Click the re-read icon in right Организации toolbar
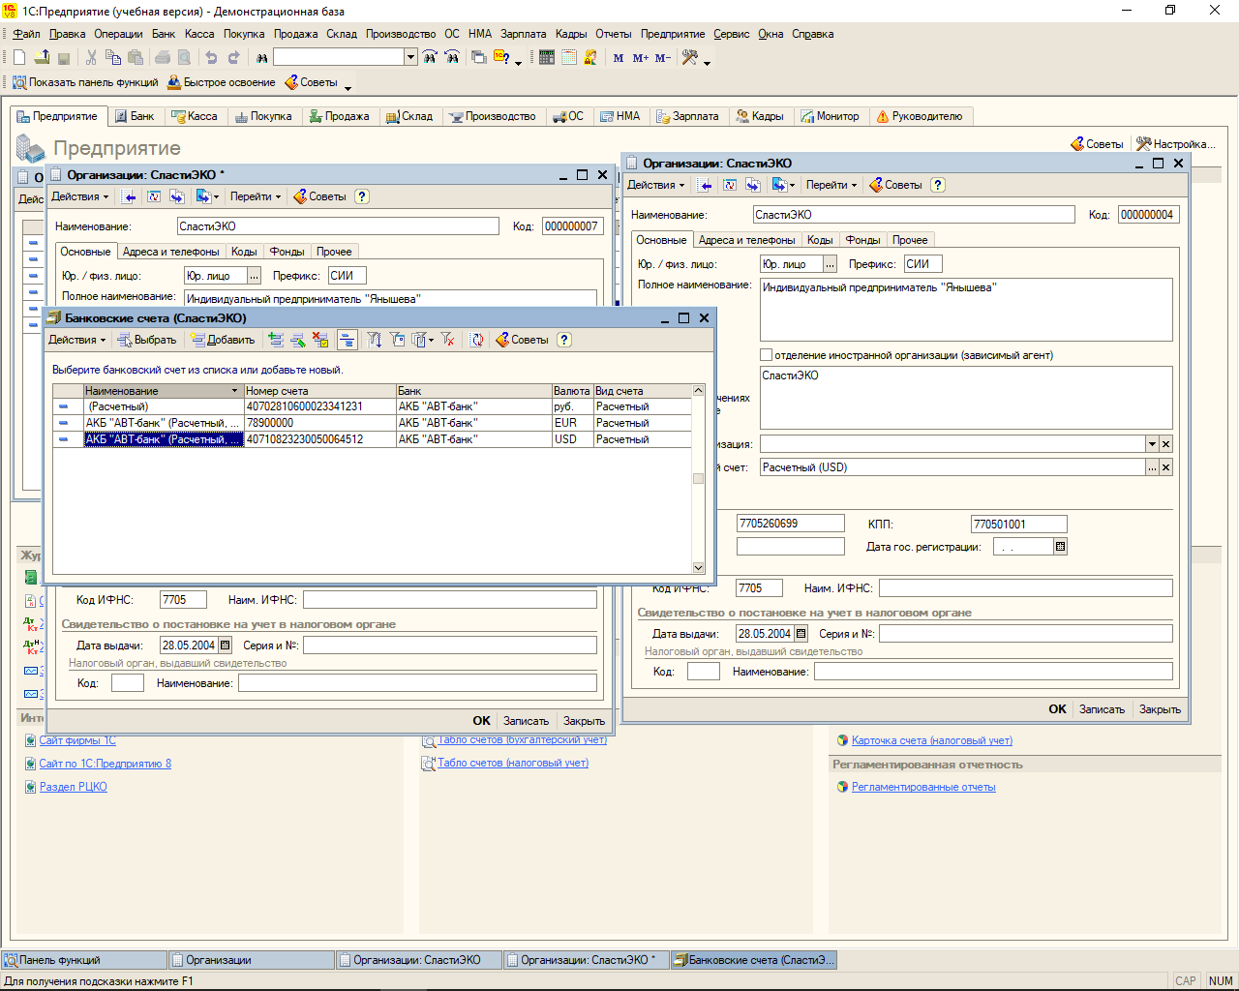Viewport: 1239px width, 991px height. click(730, 185)
